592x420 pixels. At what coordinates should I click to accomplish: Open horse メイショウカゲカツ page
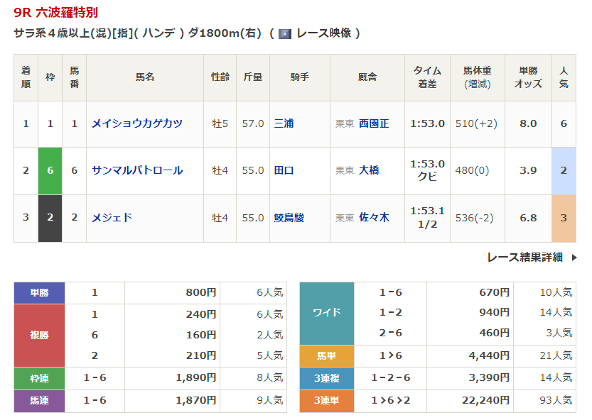pyautogui.click(x=137, y=123)
